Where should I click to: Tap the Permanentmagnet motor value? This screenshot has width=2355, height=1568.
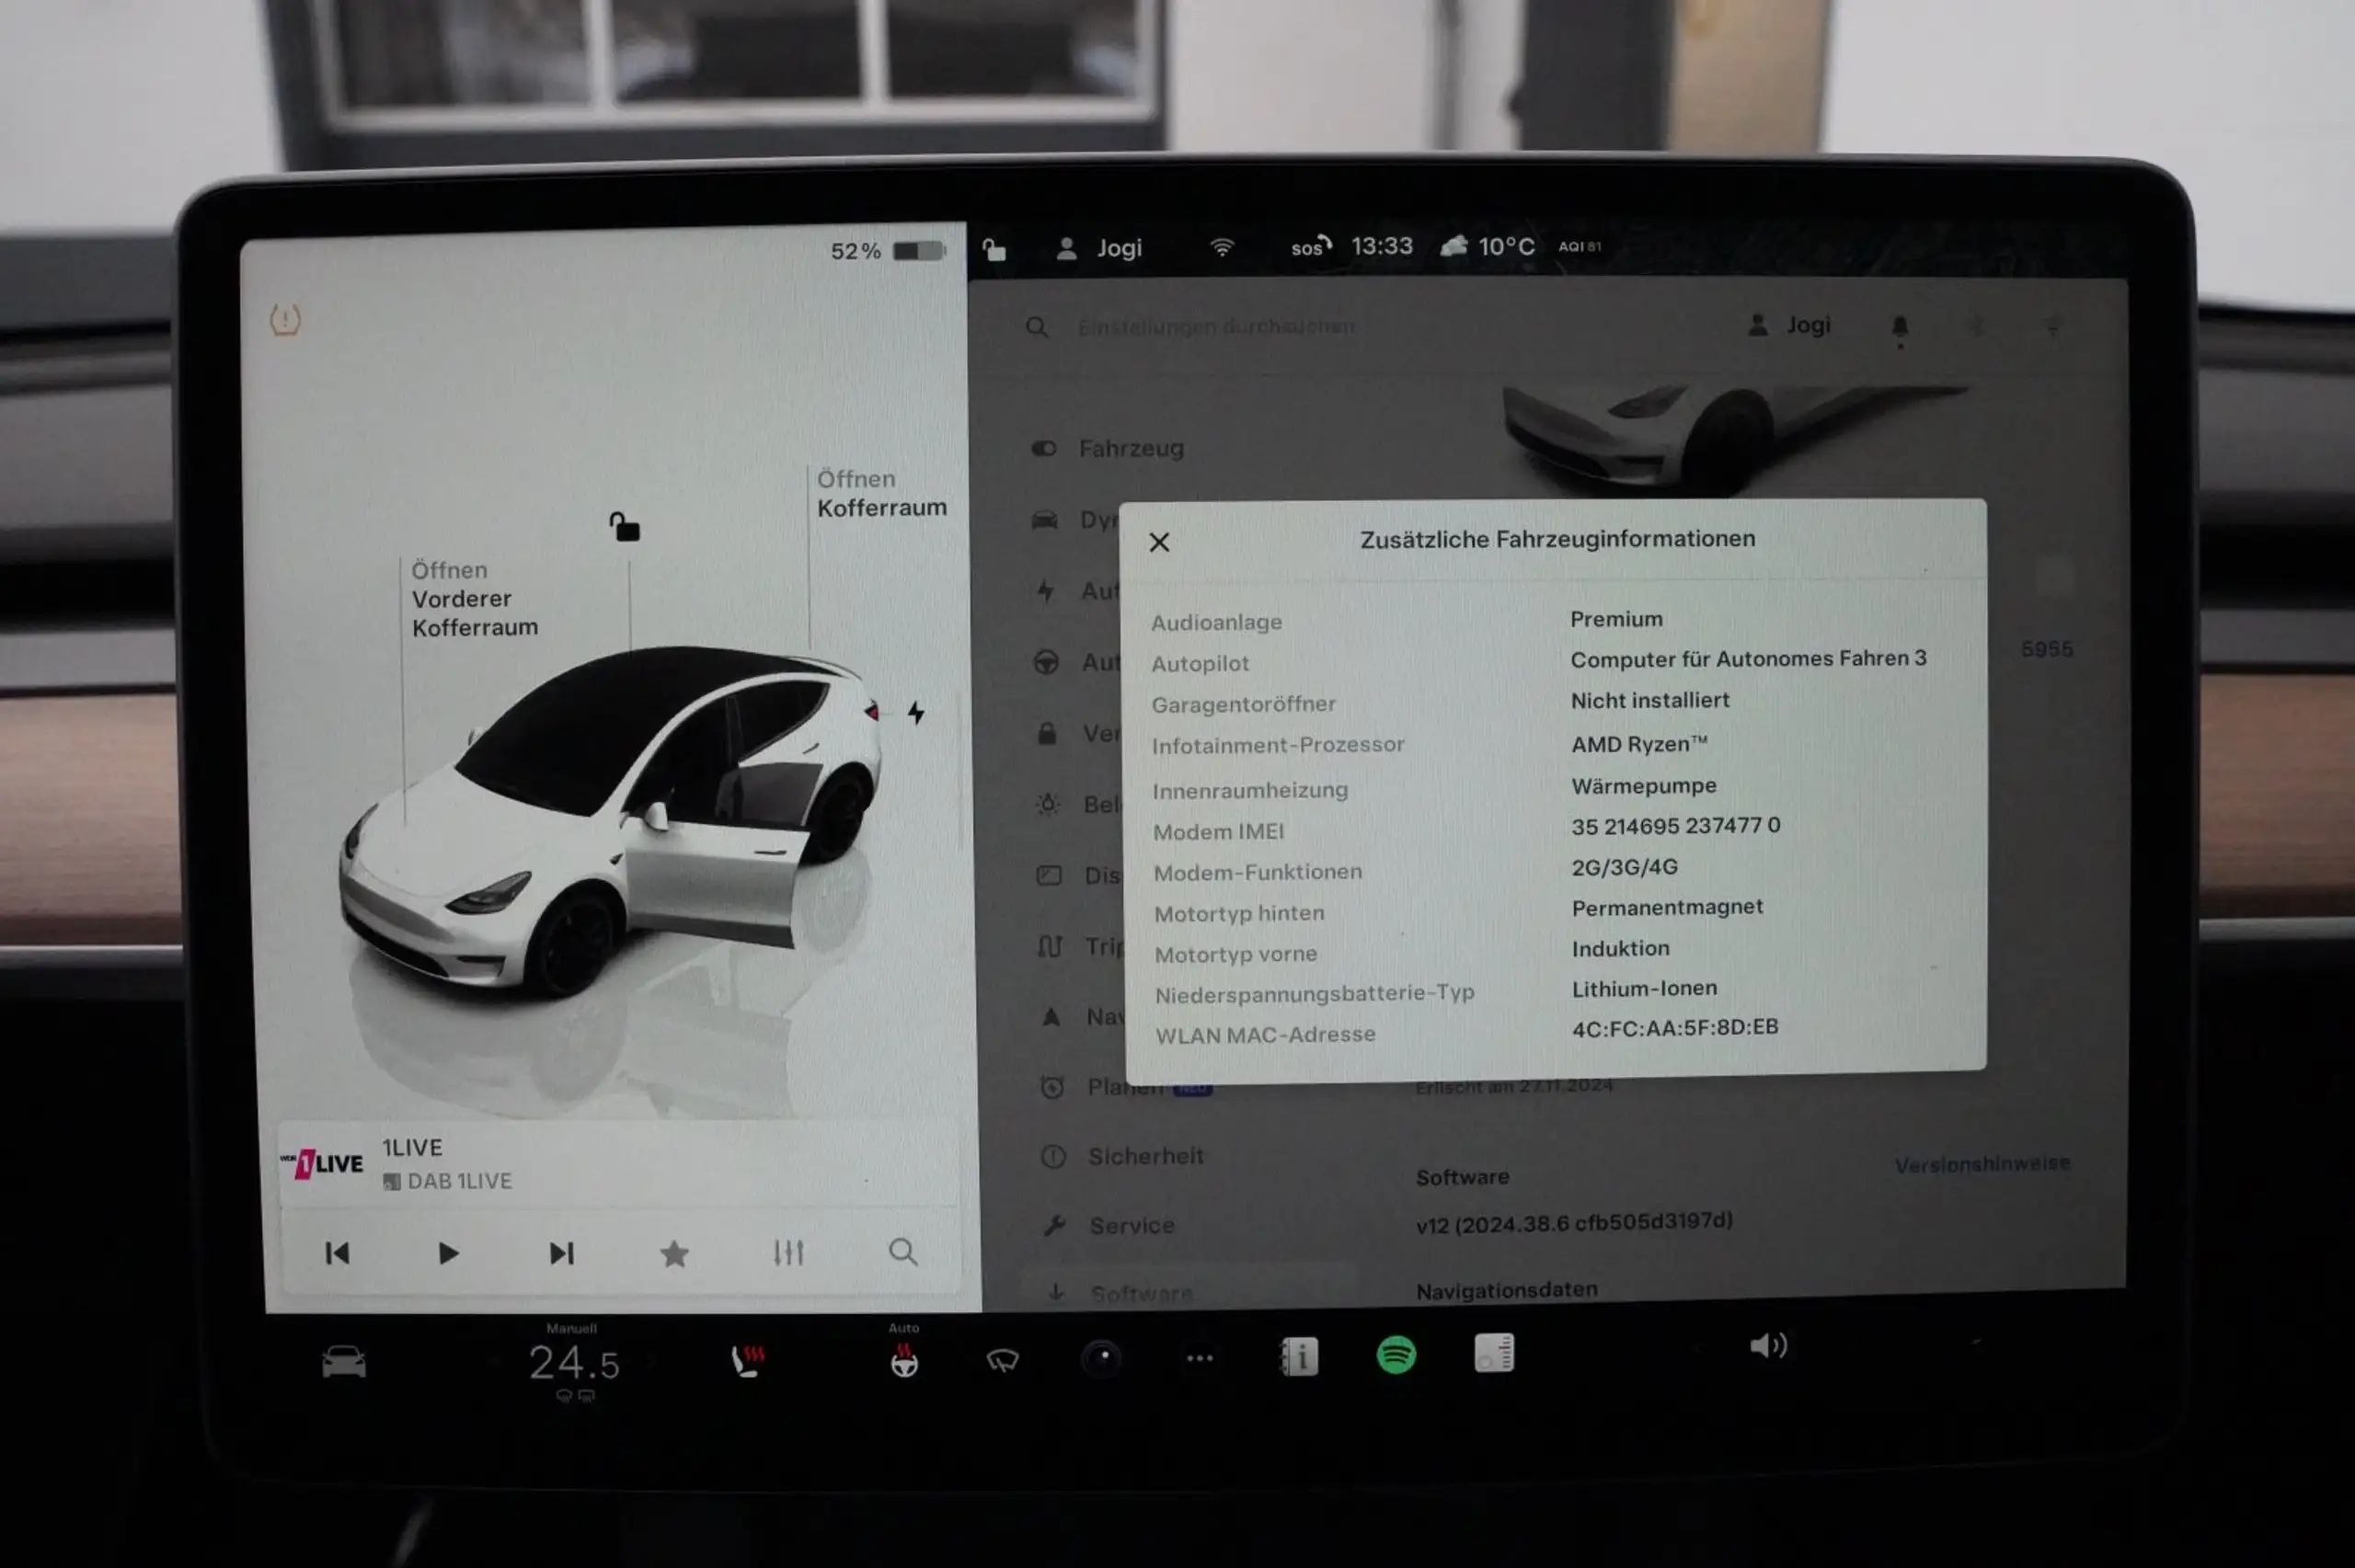point(1667,908)
